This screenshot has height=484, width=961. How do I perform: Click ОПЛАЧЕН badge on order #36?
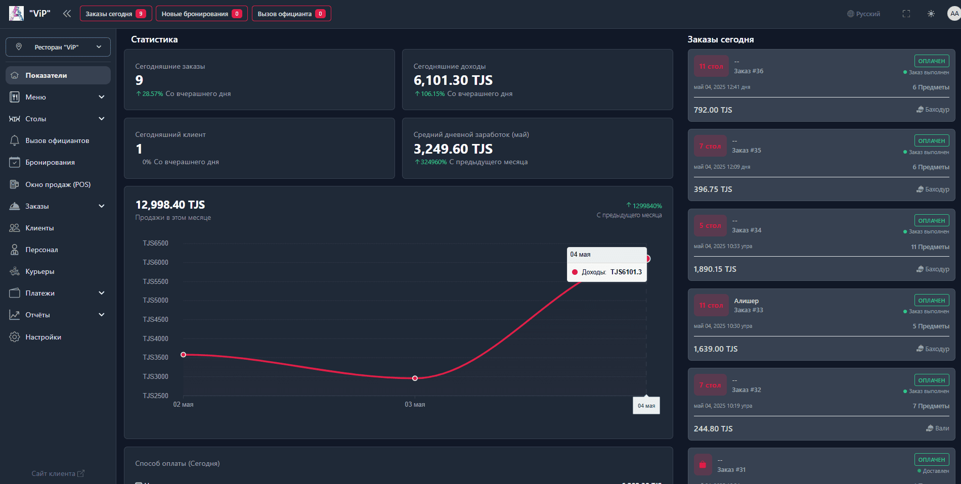click(932, 61)
